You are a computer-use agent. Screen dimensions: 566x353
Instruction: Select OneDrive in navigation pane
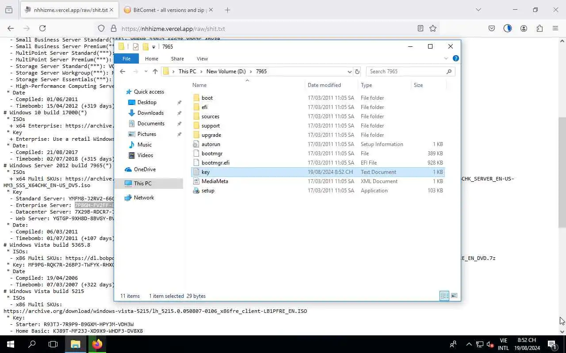tap(145, 169)
